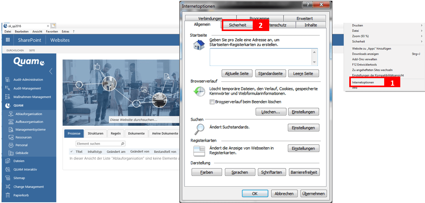The width and height of the screenshot is (425, 203).
Task: Open Einstellungen under Registerkarten
Action: [303, 148]
